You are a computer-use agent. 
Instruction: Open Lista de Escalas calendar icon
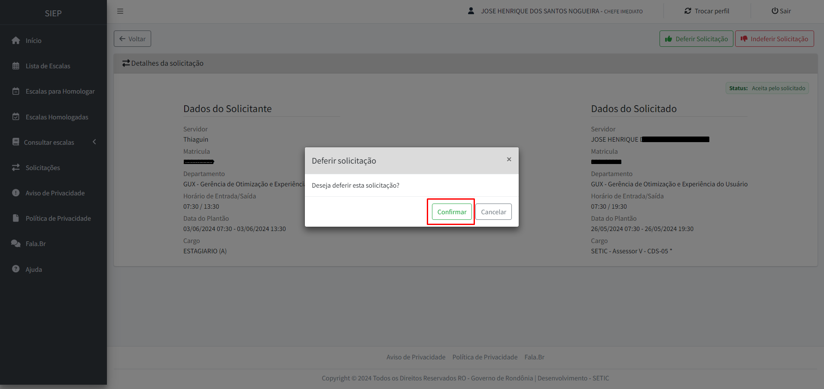[x=16, y=66]
